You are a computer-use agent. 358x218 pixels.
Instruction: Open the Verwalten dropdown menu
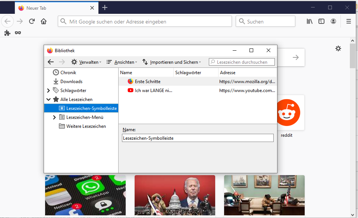click(x=86, y=62)
